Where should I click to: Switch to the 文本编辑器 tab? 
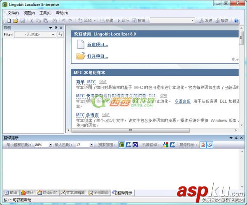click(73, 193)
